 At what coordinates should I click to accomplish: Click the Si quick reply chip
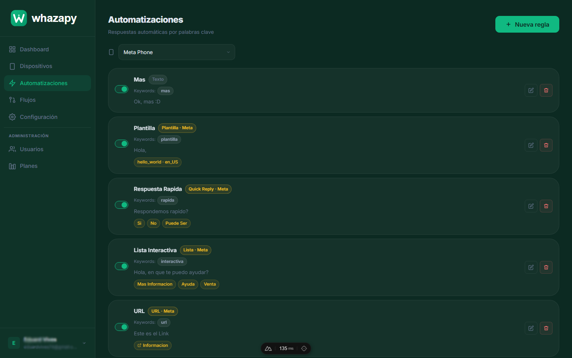139,223
